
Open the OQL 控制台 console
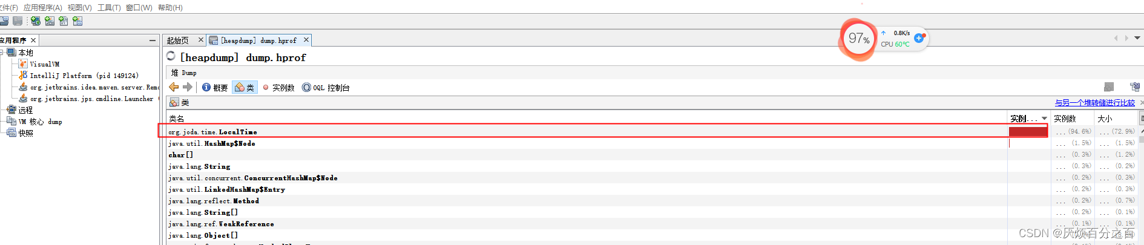click(326, 88)
